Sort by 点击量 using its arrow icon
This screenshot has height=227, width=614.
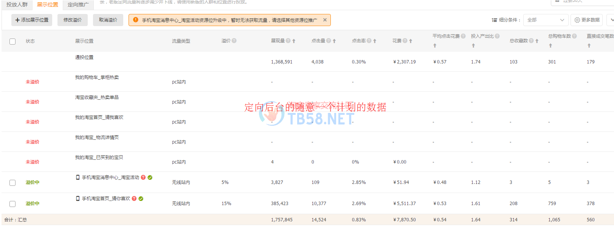click(334, 41)
